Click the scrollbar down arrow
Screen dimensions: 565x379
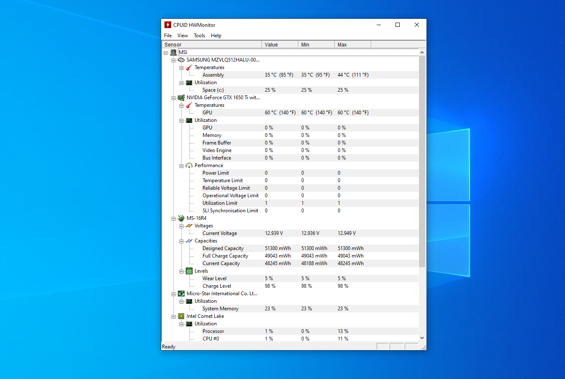point(422,338)
